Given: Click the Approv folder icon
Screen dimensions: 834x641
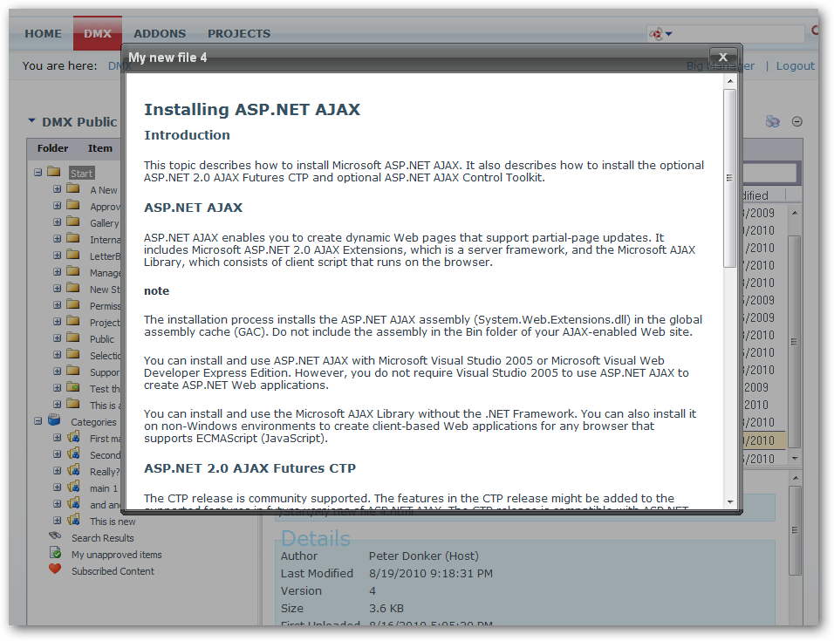Looking at the screenshot, I should [x=73, y=205].
